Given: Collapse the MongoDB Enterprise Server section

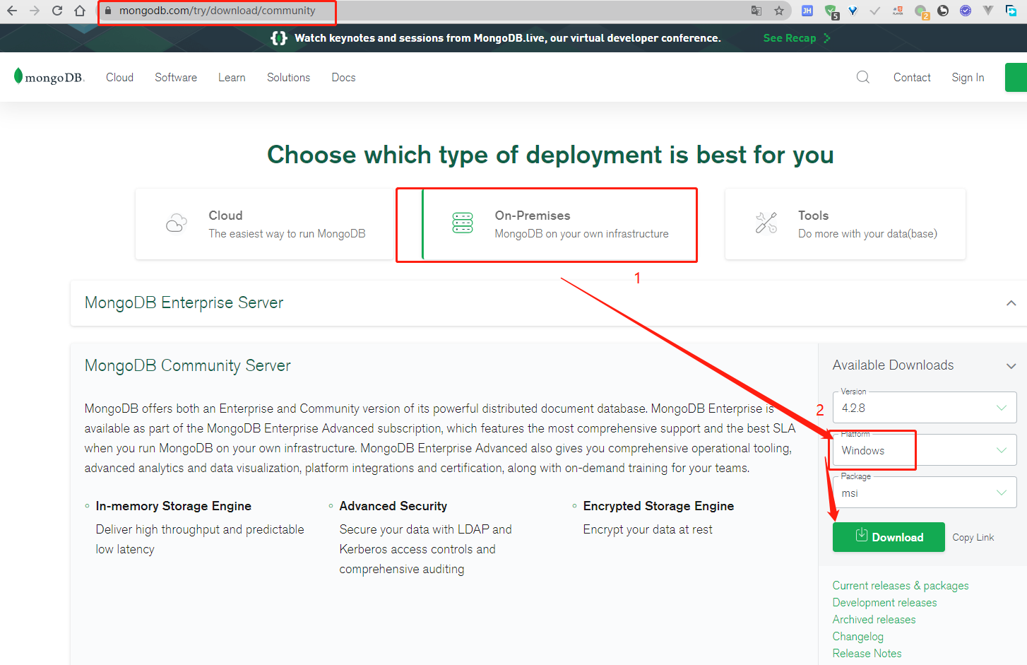Looking at the screenshot, I should point(1011,303).
